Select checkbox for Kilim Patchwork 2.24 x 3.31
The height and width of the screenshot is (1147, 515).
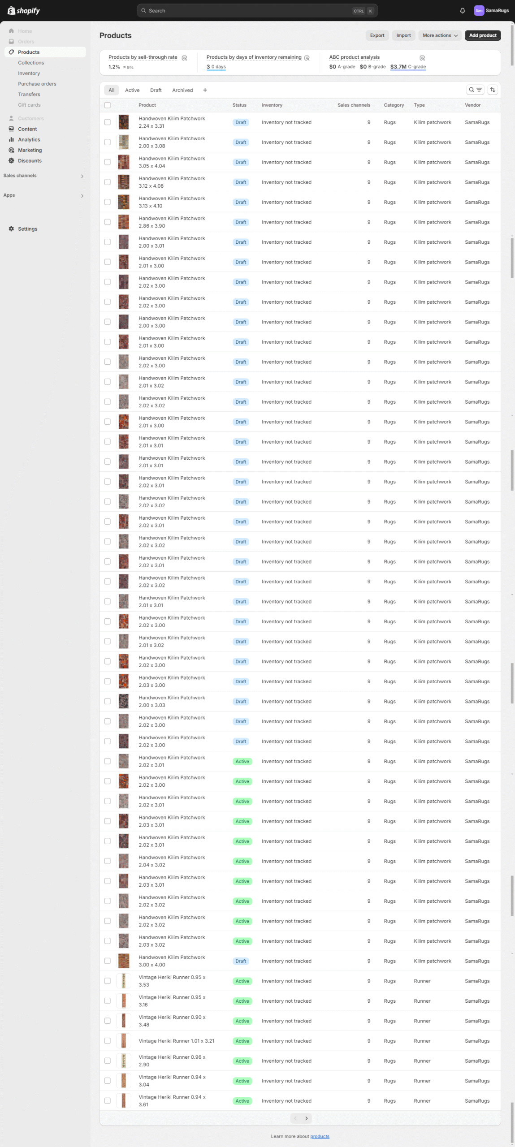click(x=107, y=122)
